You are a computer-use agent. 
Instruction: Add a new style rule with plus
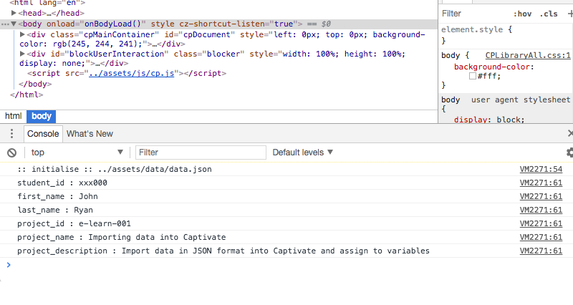click(570, 14)
